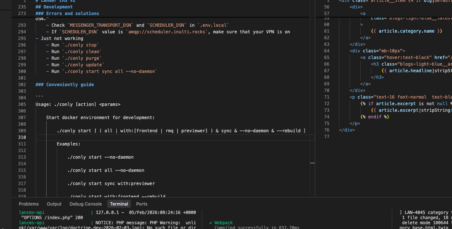Click the `./conly purge` command text

pos(81,58)
